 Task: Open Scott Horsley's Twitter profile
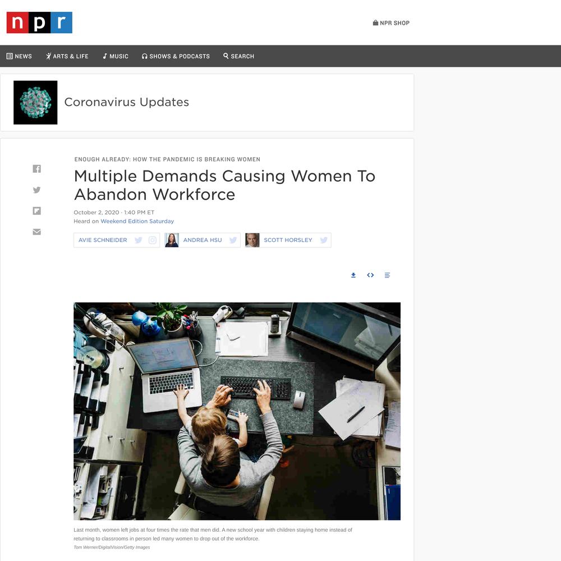324,240
